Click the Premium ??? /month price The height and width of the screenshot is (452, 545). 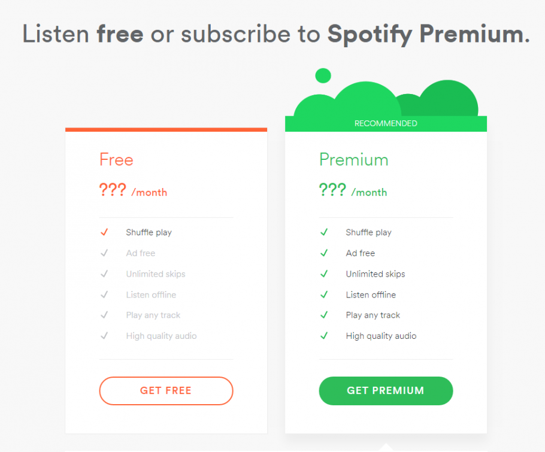[x=353, y=190]
